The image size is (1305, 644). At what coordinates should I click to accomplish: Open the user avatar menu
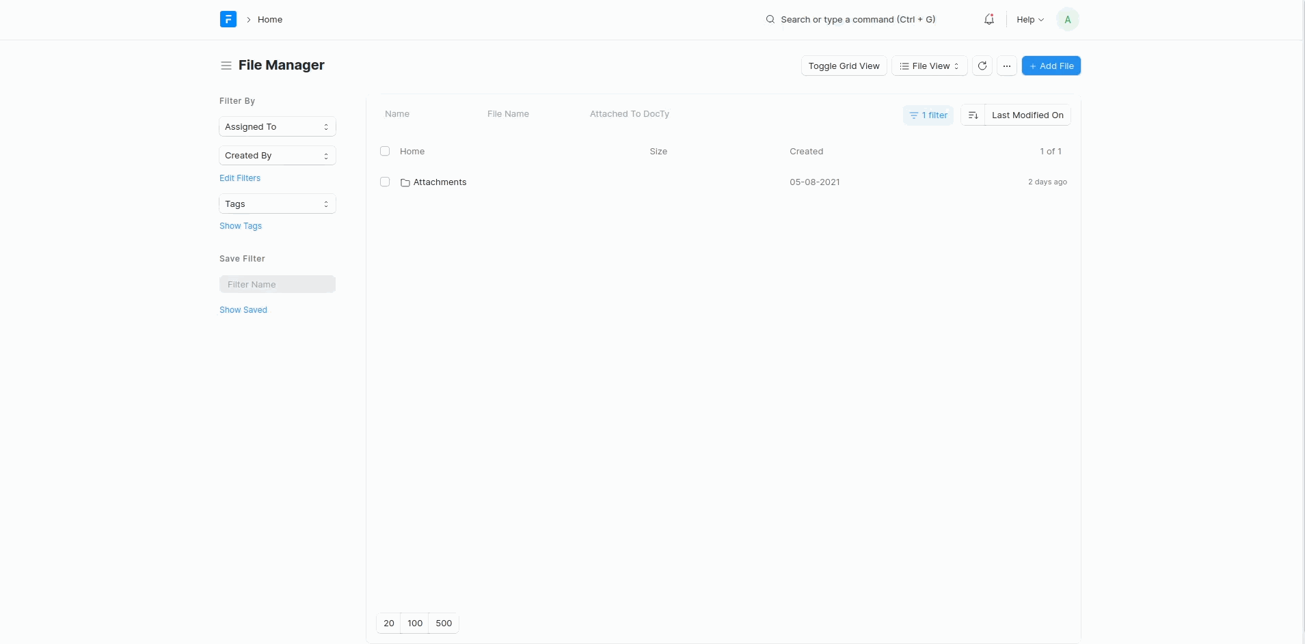click(x=1067, y=19)
